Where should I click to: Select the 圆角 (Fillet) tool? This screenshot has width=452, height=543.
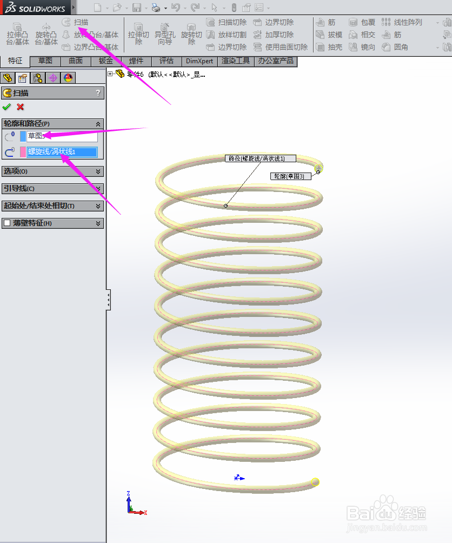tap(400, 47)
